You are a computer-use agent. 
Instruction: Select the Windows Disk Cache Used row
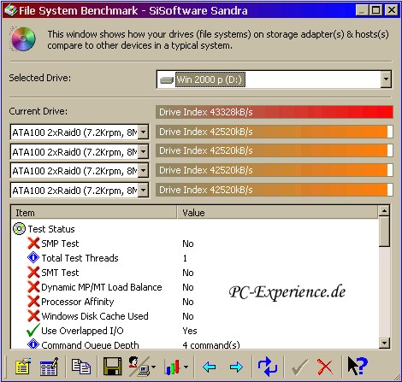195,316
